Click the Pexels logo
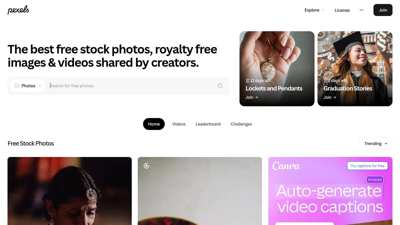 coord(18,10)
